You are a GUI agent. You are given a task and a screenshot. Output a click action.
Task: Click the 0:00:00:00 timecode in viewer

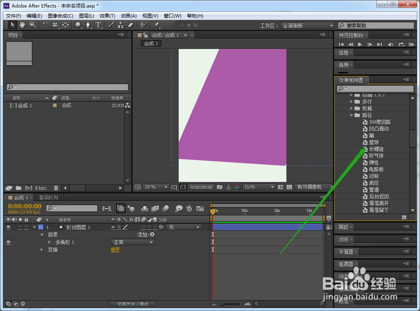201,187
